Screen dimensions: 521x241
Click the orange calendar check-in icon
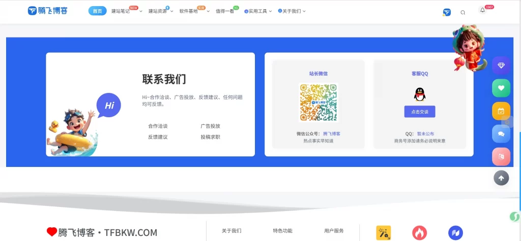(501, 111)
